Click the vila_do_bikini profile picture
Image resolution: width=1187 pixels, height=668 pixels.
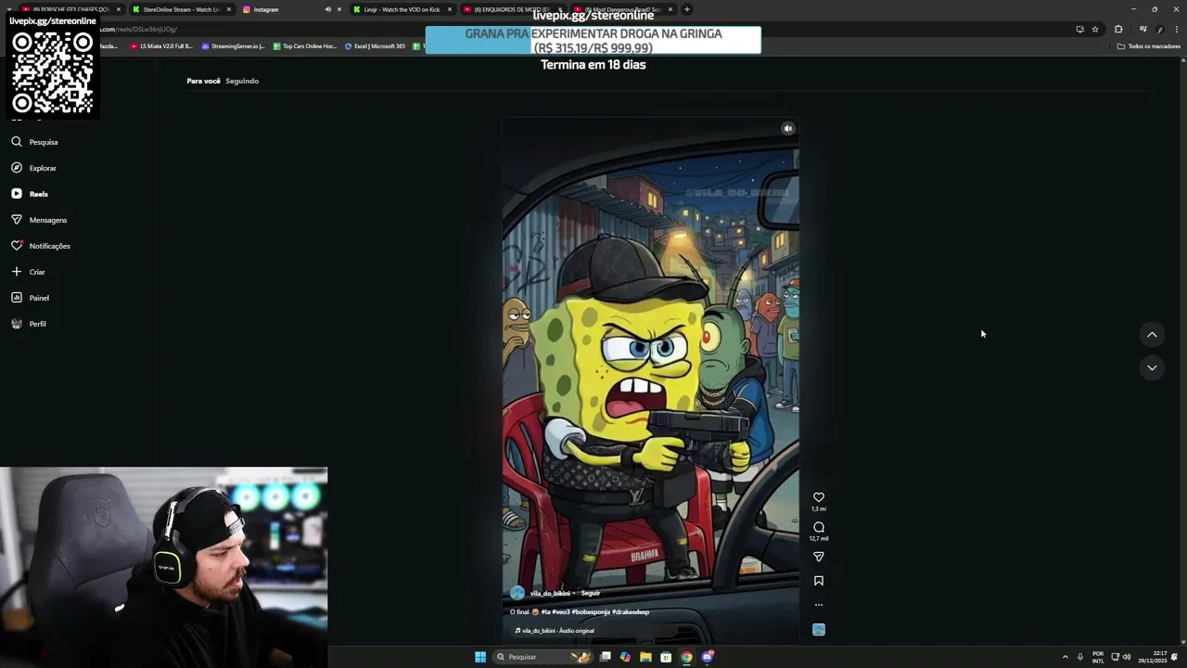click(517, 593)
